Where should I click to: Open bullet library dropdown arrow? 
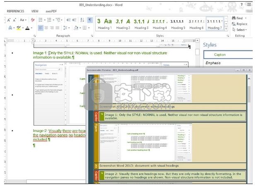[45, 20]
